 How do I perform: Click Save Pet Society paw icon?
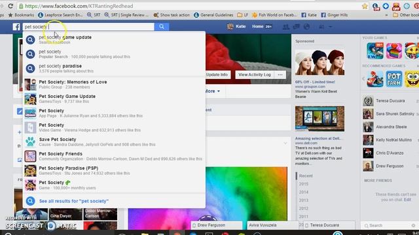tap(31, 142)
